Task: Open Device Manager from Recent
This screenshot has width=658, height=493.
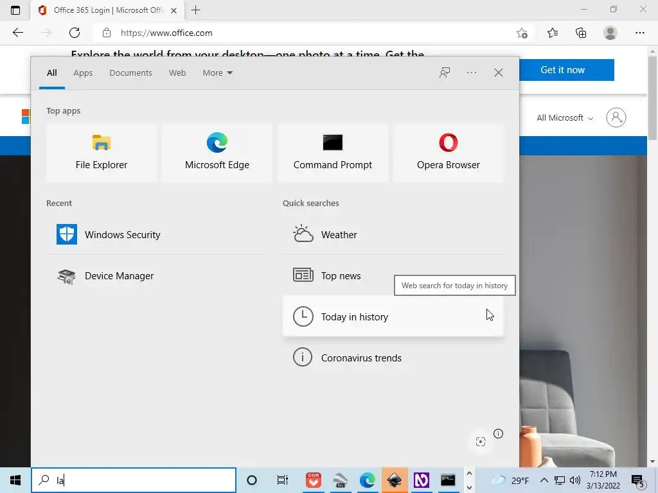Action: coord(157,276)
